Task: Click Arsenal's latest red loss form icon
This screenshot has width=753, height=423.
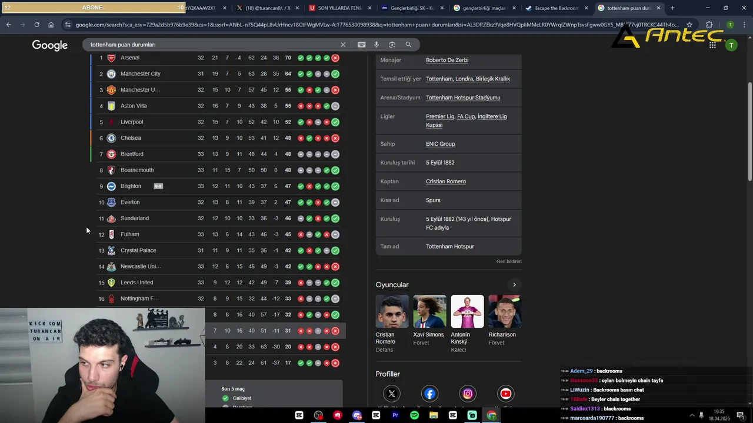Action: point(335,58)
